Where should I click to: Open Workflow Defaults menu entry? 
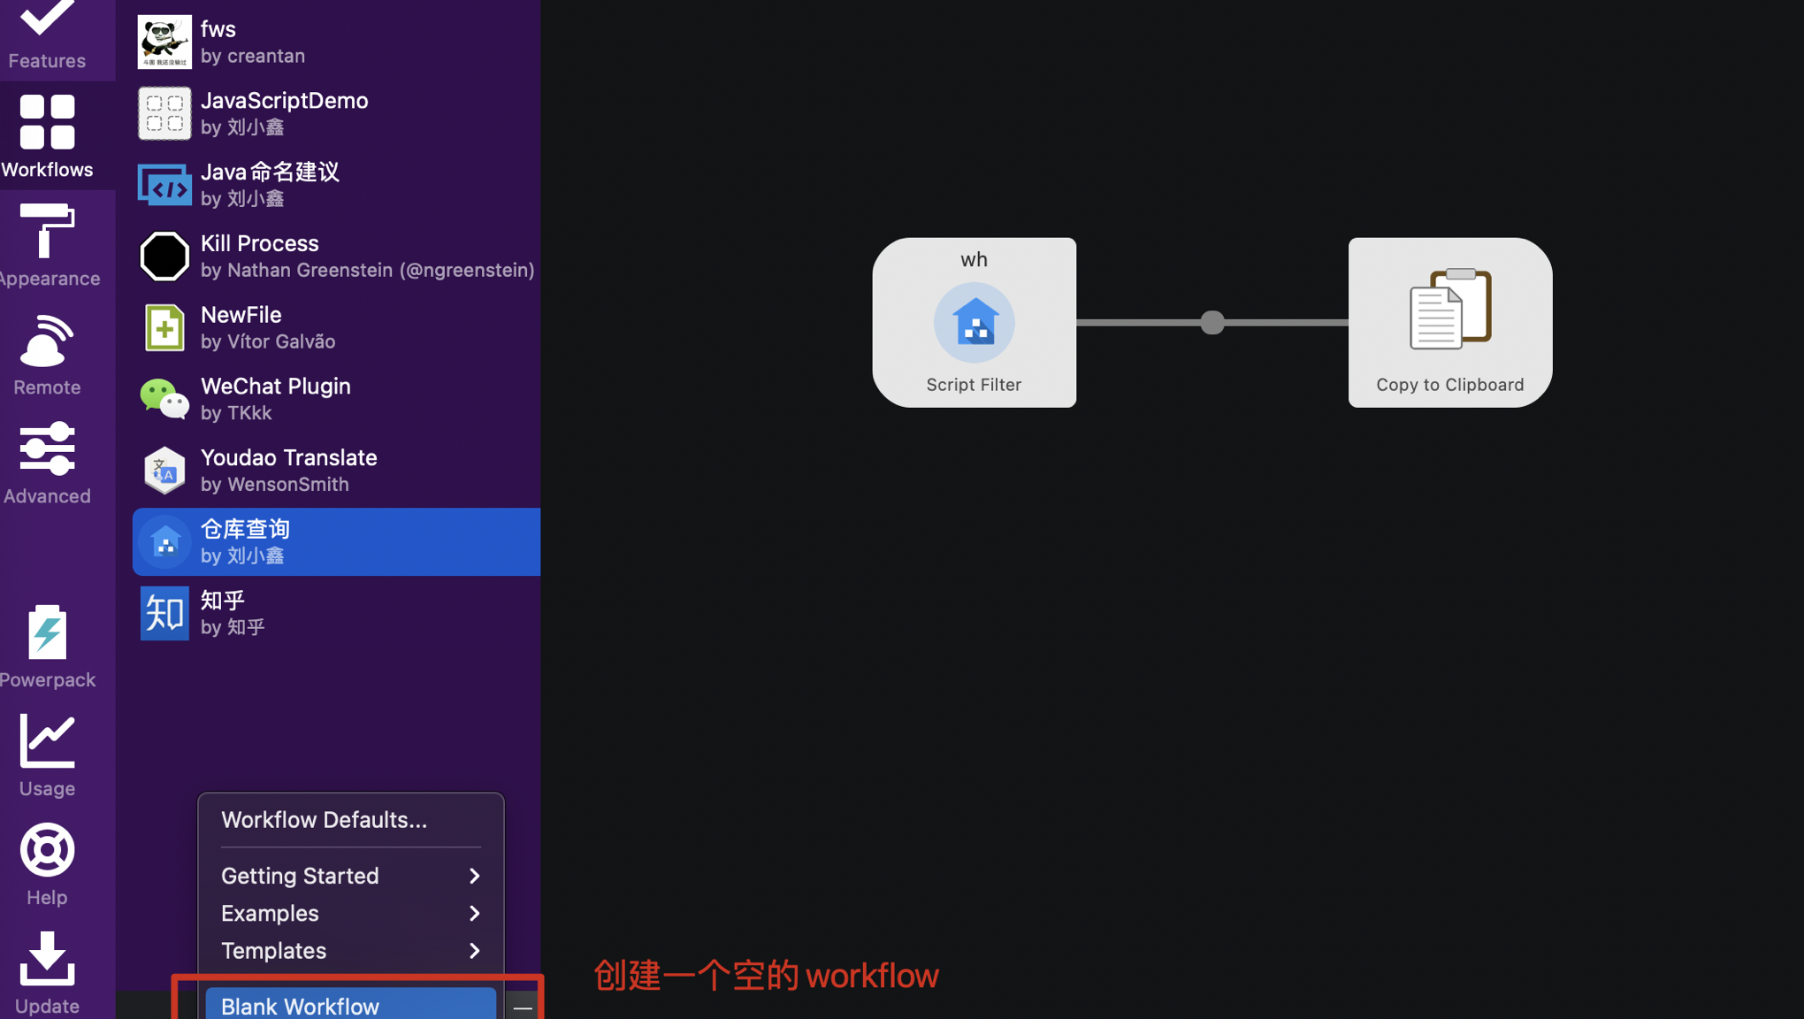[x=324, y=820]
